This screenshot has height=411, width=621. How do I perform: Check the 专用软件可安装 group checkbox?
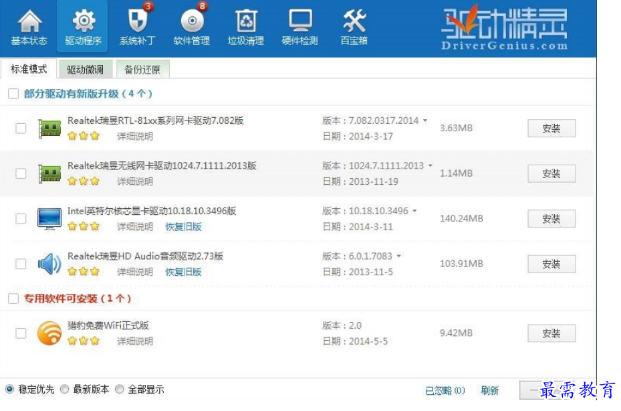pyautogui.click(x=13, y=299)
